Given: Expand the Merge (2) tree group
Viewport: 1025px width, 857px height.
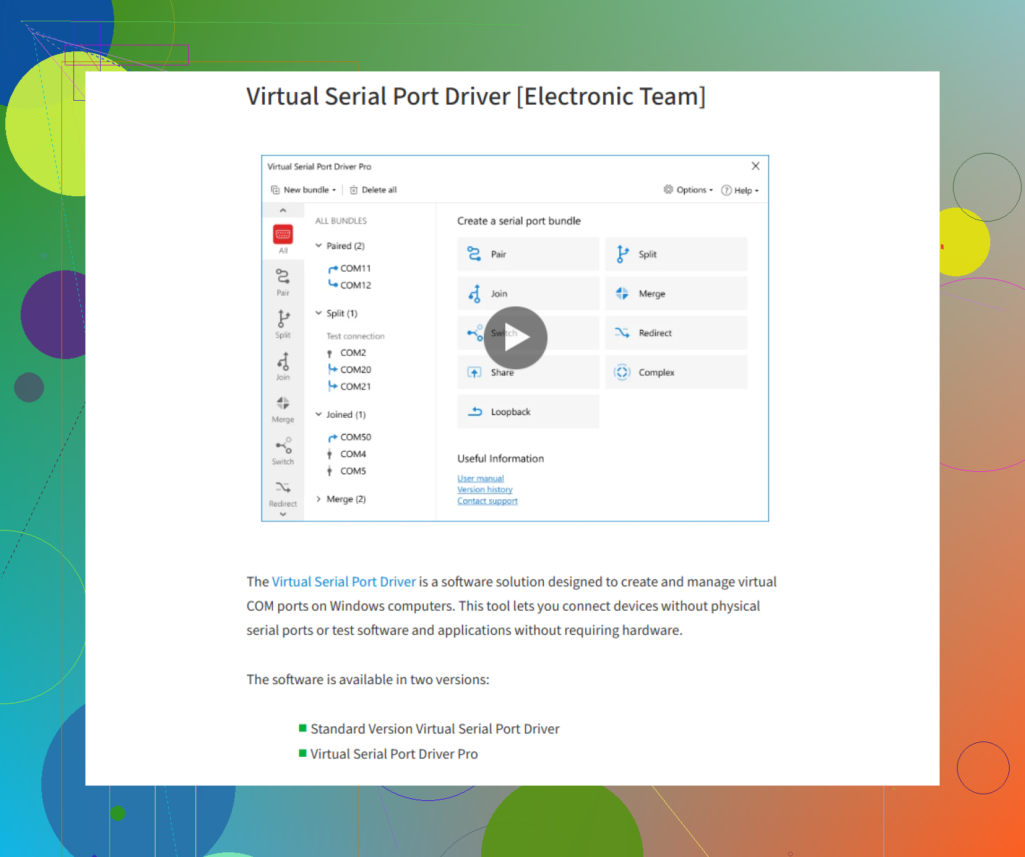Looking at the screenshot, I should pyautogui.click(x=319, y=499).
